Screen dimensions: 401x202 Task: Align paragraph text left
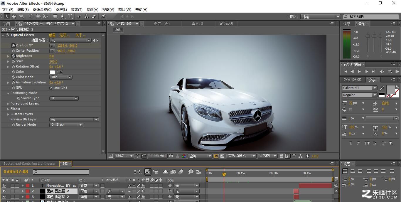(x=345, y=171)
